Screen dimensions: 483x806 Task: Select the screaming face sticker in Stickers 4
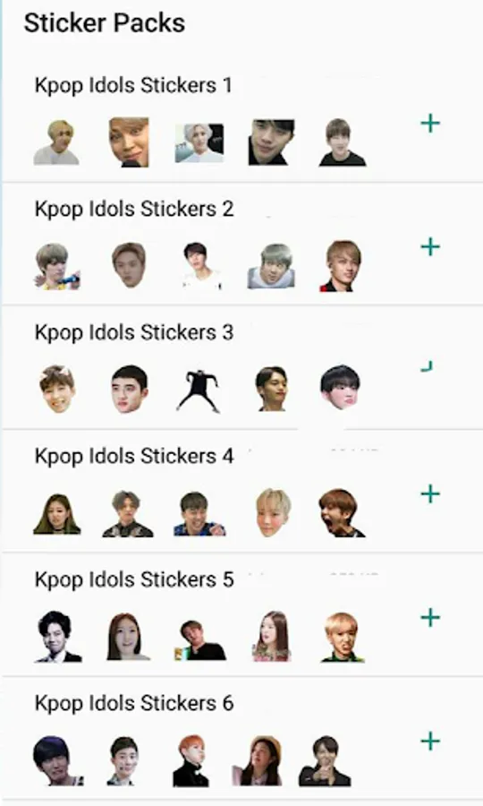342,513
